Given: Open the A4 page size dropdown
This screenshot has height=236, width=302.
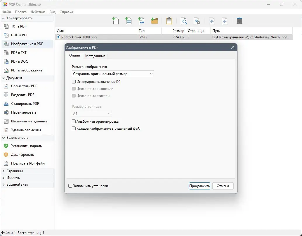Looking at the screenshot, I should [x=92, y=114].
